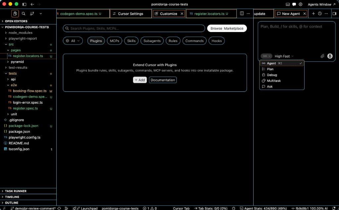This screenshot has height=210, width=339.
Task: Filter by Skills pill
Action: 131,41
